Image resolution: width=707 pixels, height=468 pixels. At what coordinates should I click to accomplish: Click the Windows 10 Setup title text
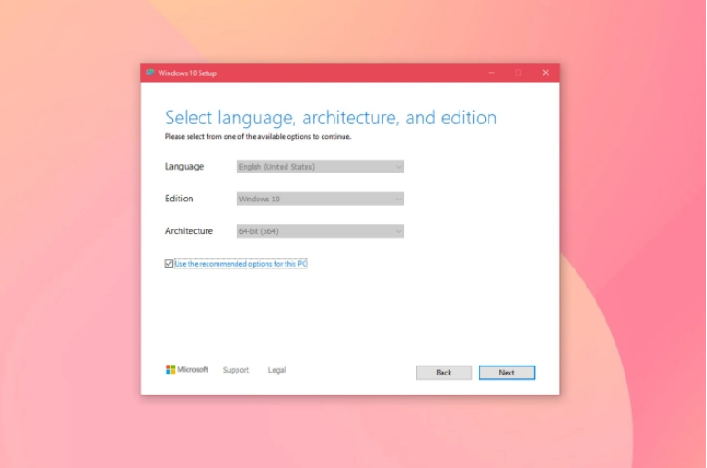[x=187, y=73]
